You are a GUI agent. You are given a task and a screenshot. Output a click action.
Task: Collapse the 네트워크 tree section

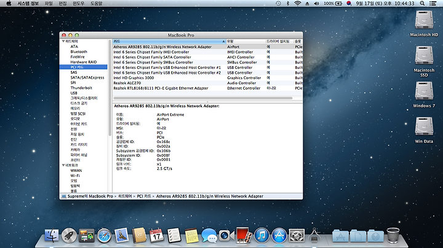pyautogui.click(x=63, y=165)
